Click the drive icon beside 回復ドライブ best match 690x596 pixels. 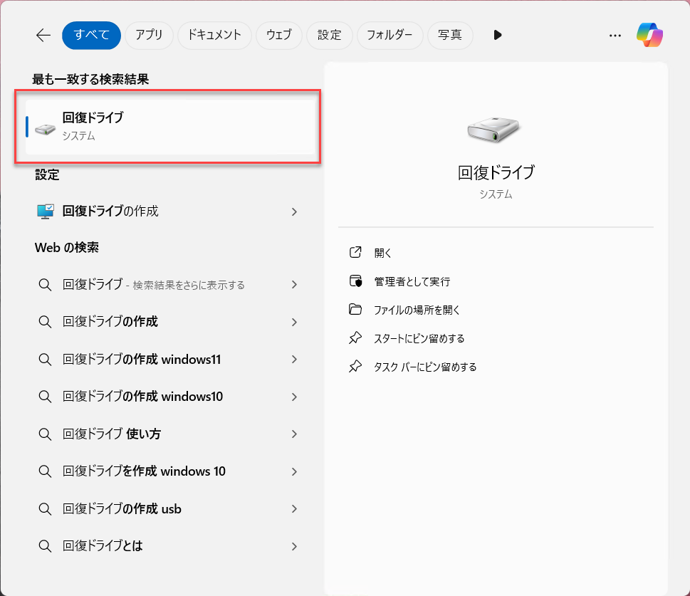coord(45,129)
